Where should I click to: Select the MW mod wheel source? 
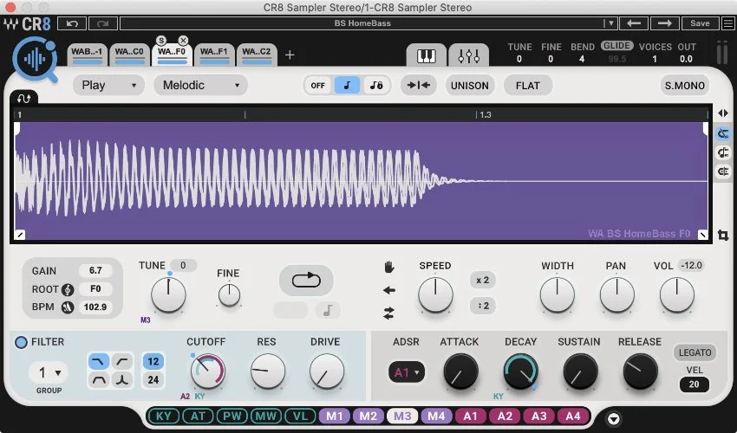tap(266, 416)
